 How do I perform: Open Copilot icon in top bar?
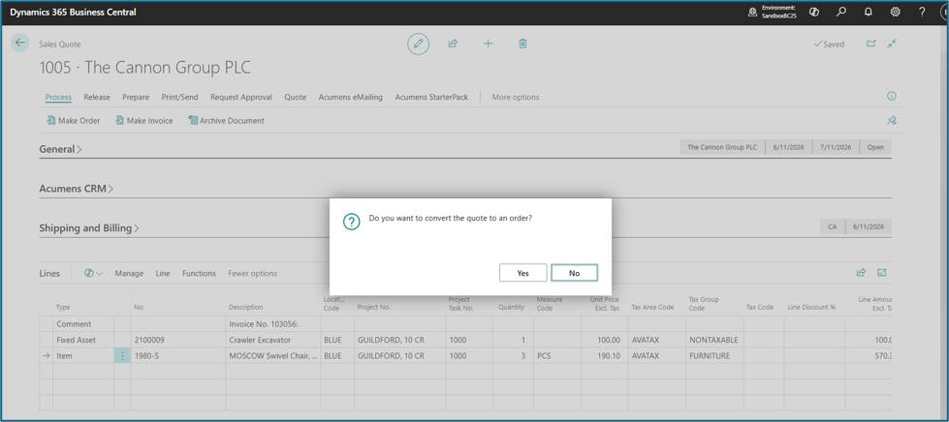click(814, 12)
